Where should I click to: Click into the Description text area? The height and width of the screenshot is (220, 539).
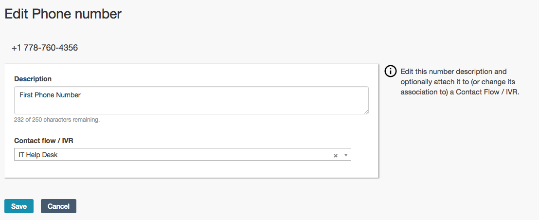191,105
